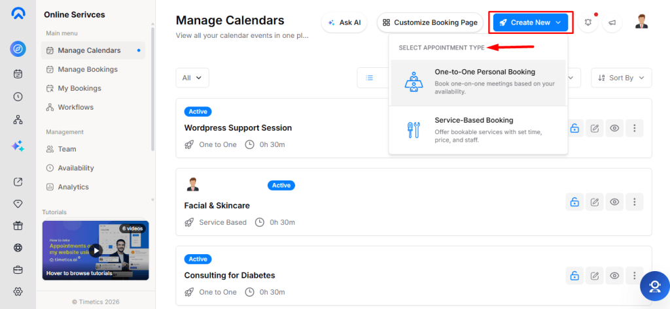Open the Sort By dropdown

point(622,78)
